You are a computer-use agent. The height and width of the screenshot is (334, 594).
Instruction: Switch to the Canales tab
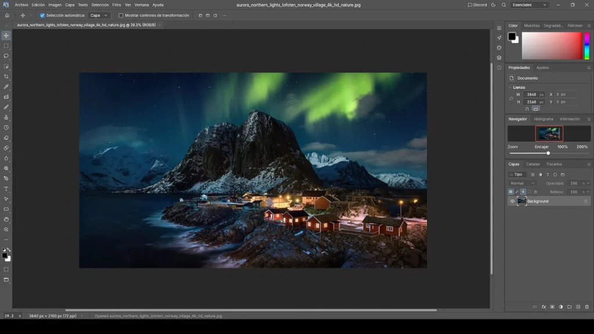pyautogui.click(x=533, y=164)
